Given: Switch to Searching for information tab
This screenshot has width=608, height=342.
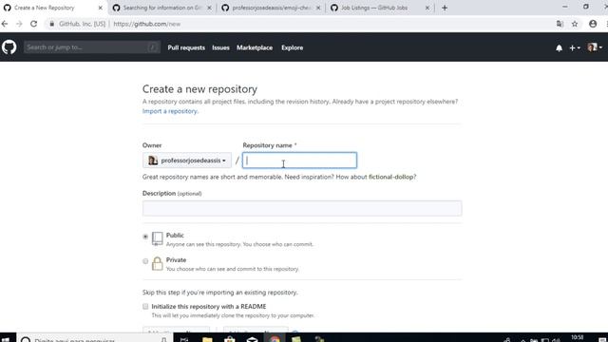Looking at the screenshot, I should [x=162, y=8].
